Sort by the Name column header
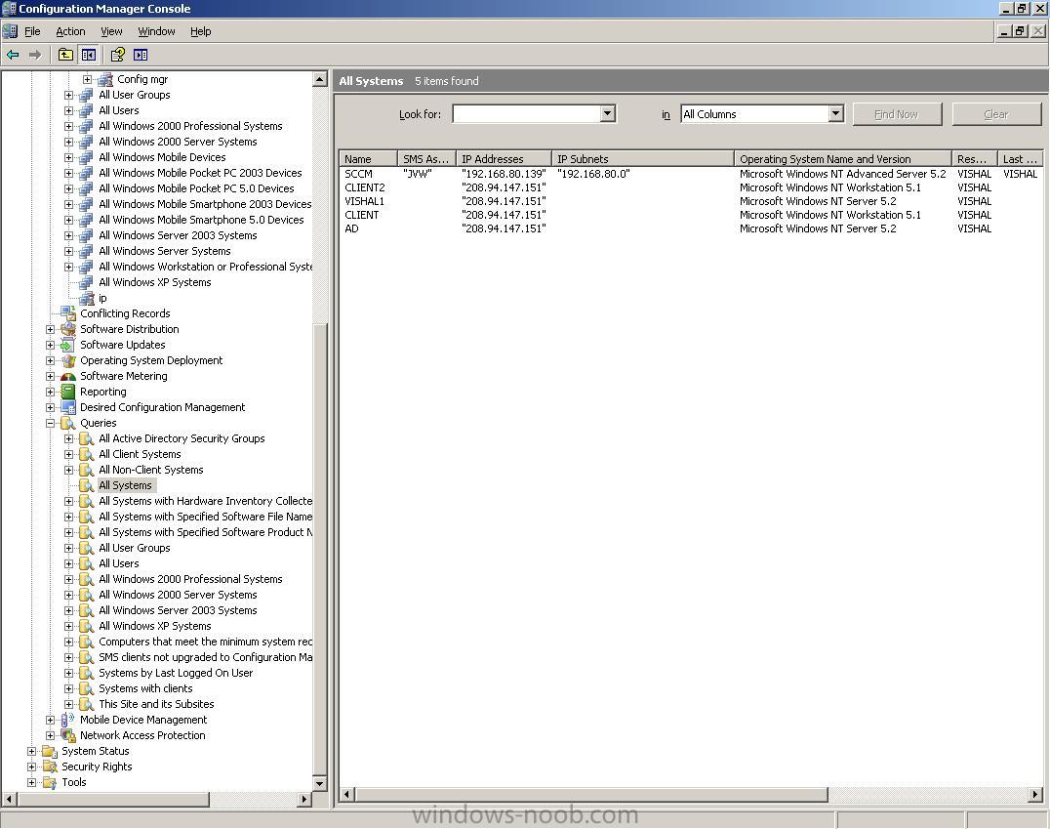Screen dimensions: 1050x829 [368, 159]
